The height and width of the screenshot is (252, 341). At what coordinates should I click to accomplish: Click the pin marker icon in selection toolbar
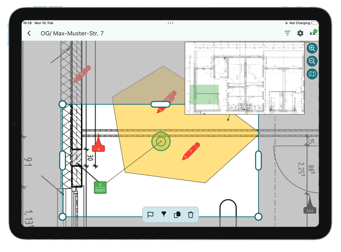pyautogui.click(x=163, y=215)
